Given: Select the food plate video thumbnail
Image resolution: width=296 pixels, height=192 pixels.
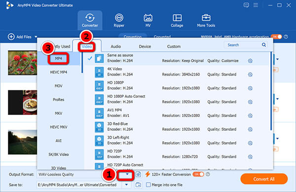Looking at the screenshot, I should [23, 102].
